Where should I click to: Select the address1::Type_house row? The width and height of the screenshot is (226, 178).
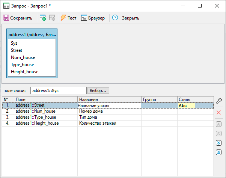(x=36, y=117)
